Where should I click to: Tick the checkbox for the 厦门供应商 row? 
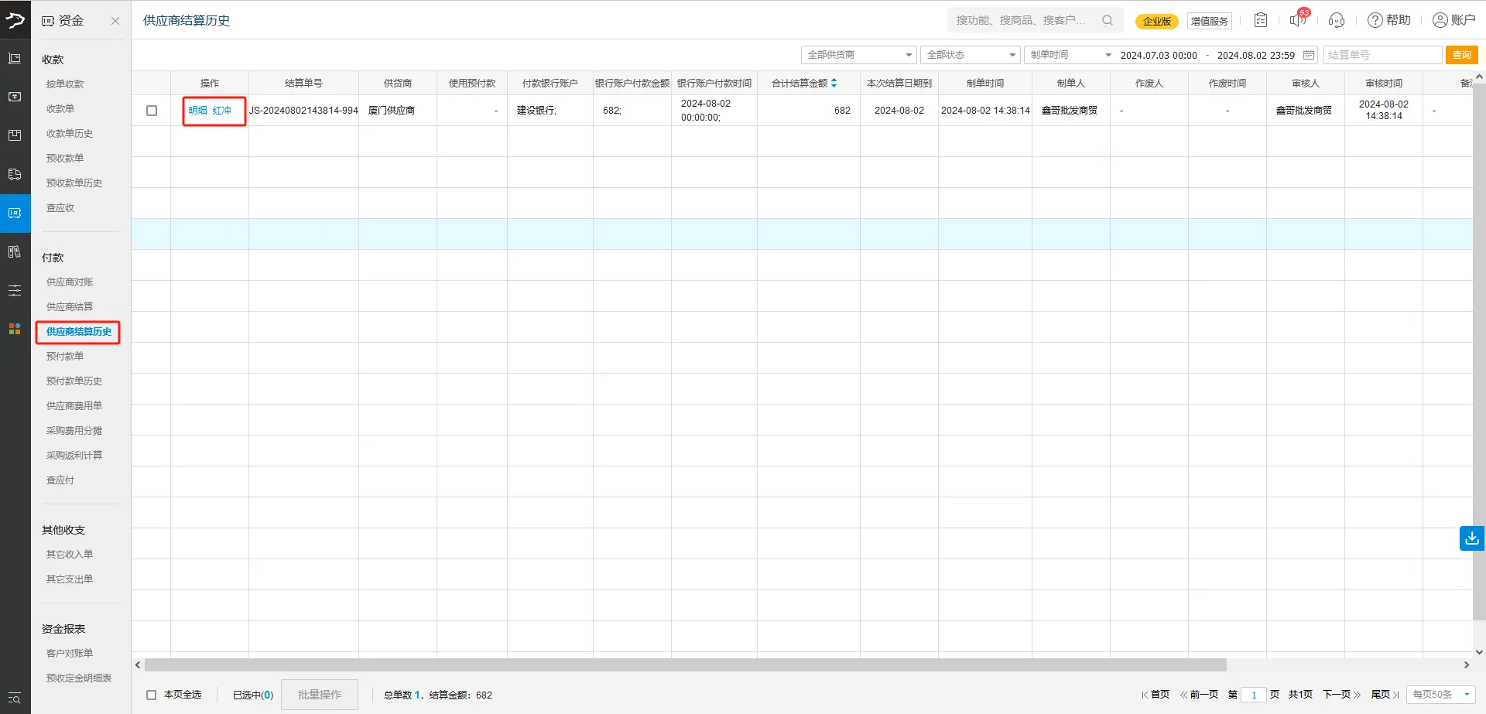click(152, 111)
